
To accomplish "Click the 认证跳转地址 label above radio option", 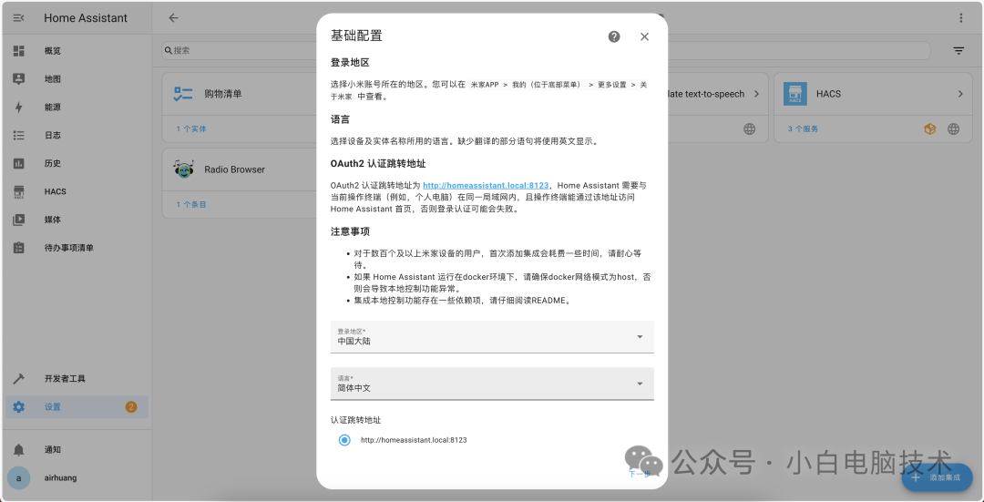I will 356,420.
